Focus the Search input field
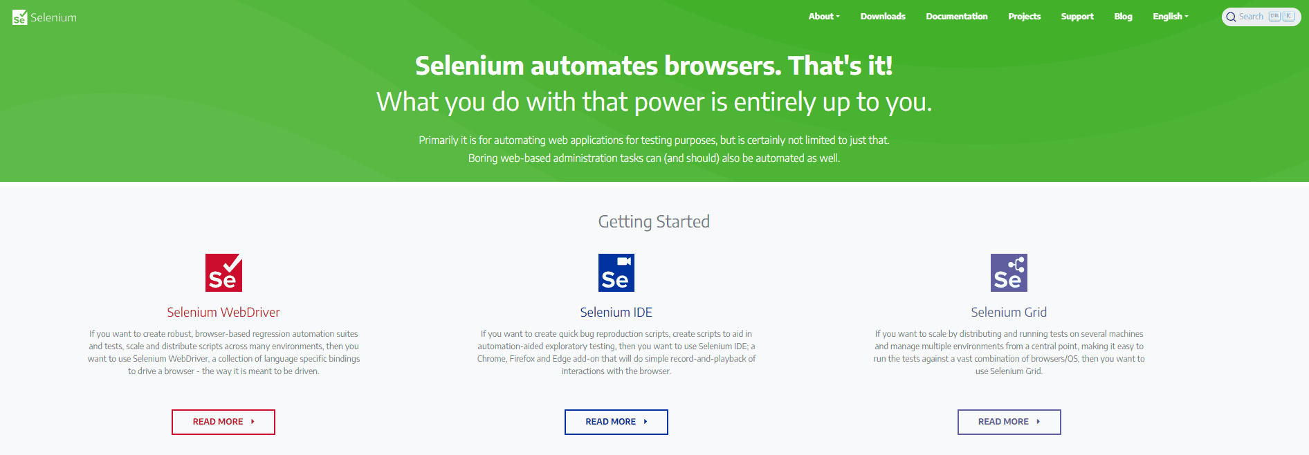Viewport: 1309px width, 455px height. [x=1261, y=17]
